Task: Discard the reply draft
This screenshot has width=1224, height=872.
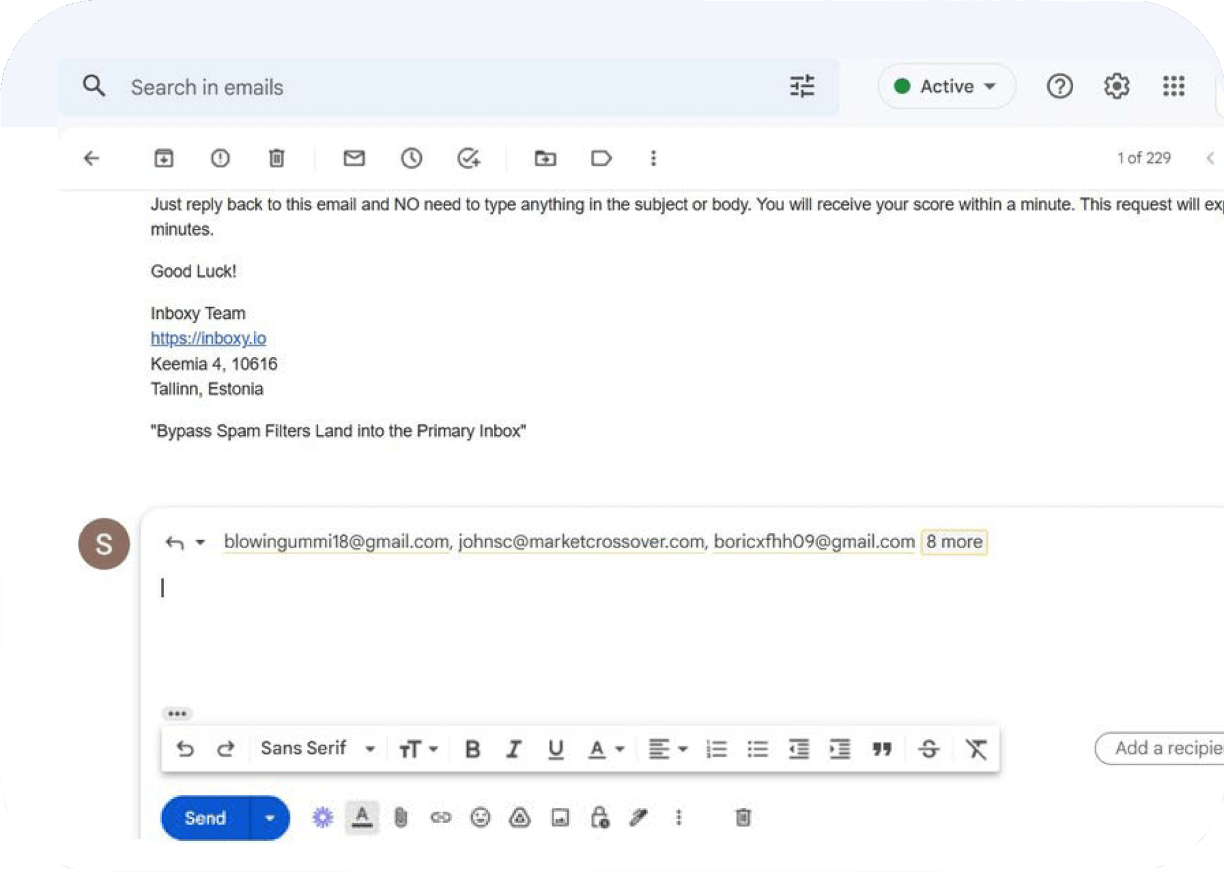Action: [x=742, y=817]
